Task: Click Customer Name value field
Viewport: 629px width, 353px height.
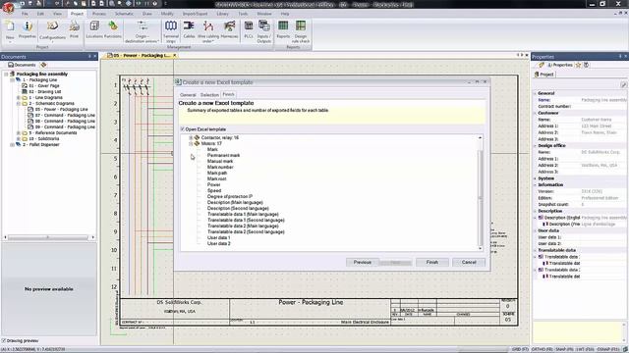Action: tap(602, 120)
